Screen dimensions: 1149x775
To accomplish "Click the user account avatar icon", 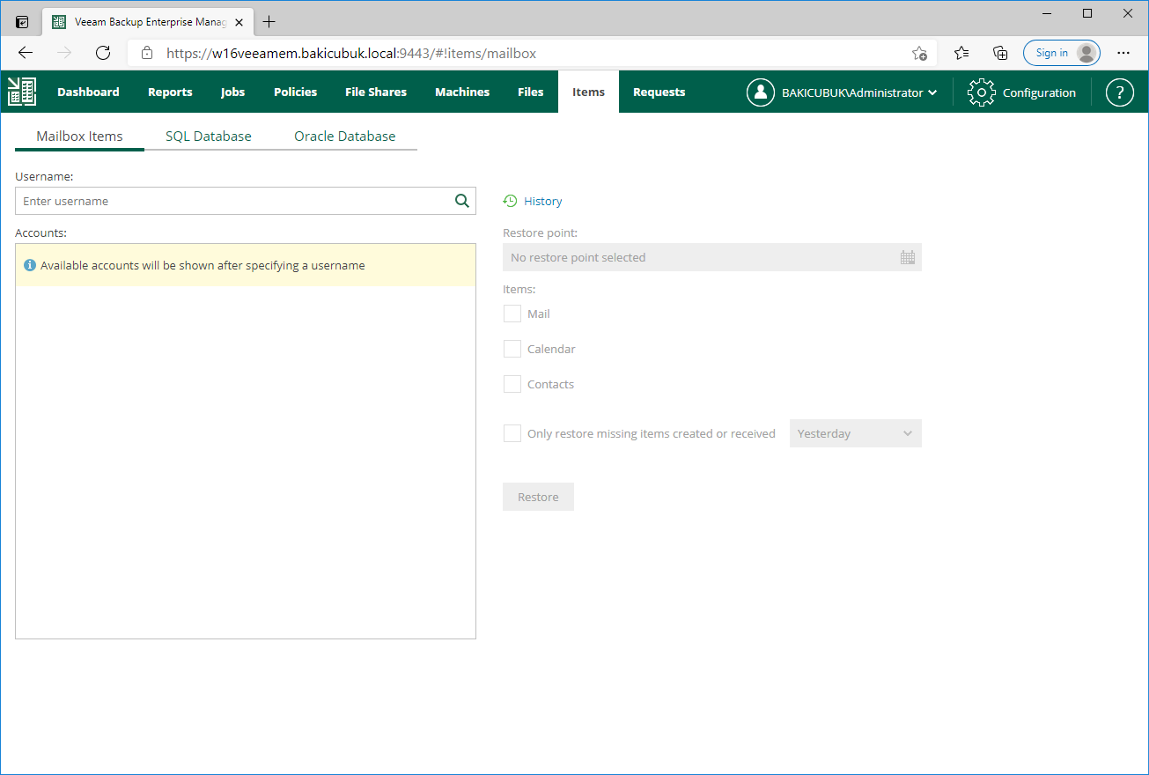I will (761, 92).
